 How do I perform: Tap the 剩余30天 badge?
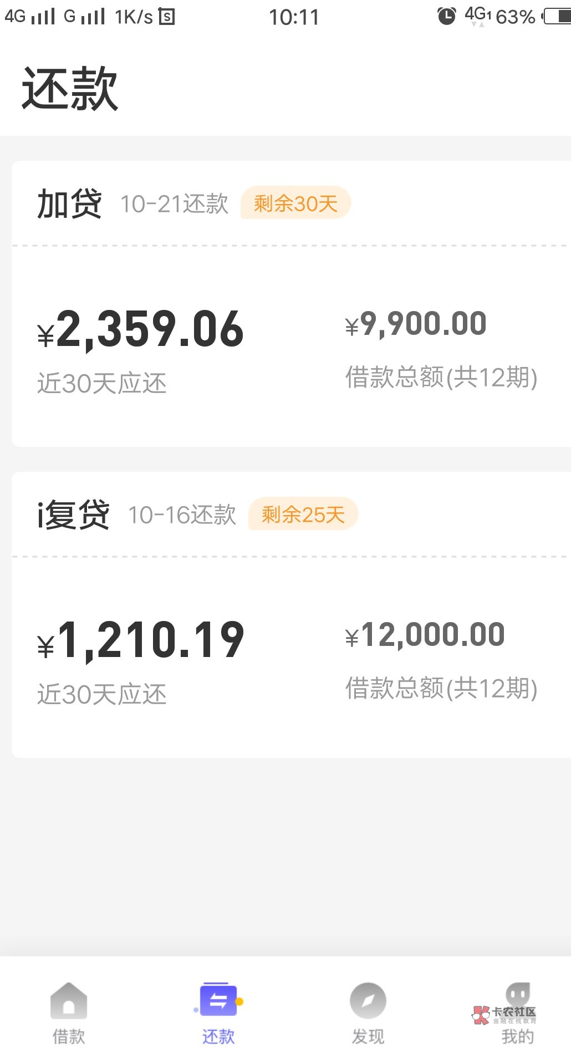pos(295,203)
